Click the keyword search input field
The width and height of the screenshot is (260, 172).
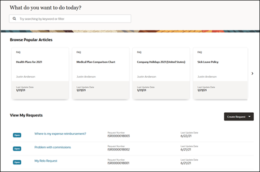[70, 18]
